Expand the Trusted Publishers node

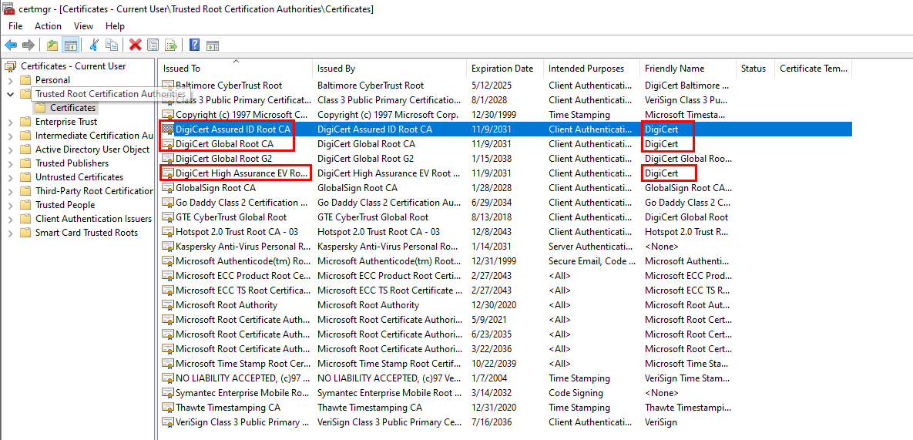tap(11, 163)
